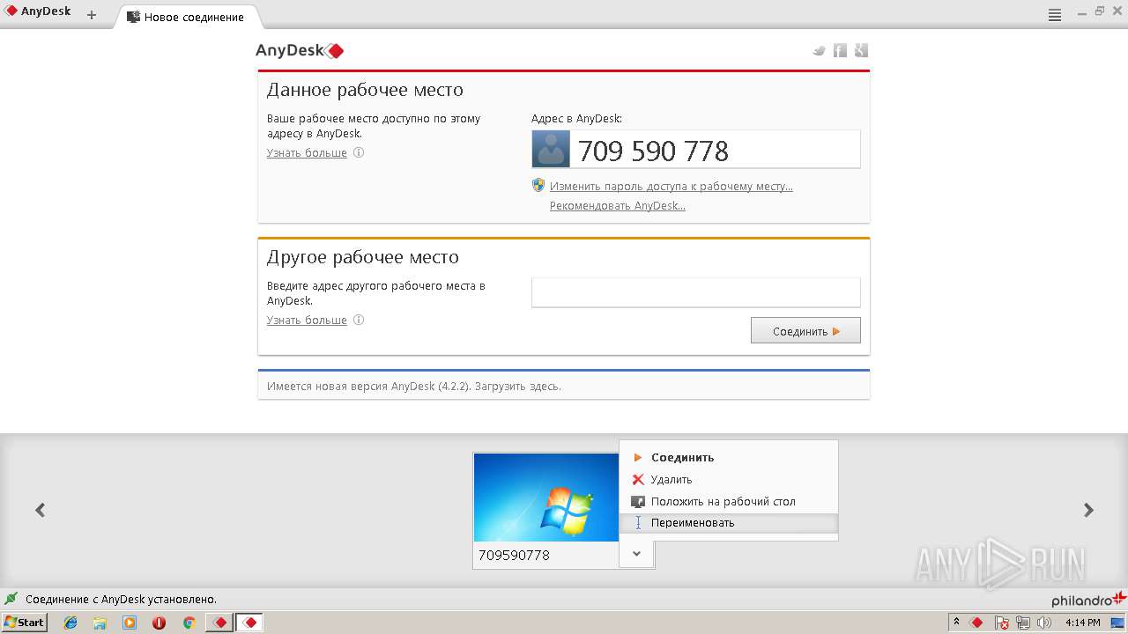This screenshot has width=1128, height=634.
Task: Go to previous recent sessions with left arrow
Action: [x=40, y=510]
